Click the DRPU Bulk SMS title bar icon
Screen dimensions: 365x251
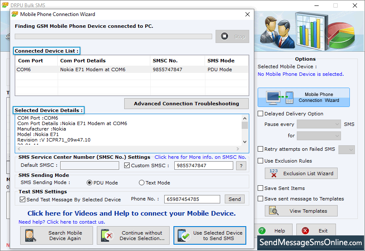tap(5, 5)
